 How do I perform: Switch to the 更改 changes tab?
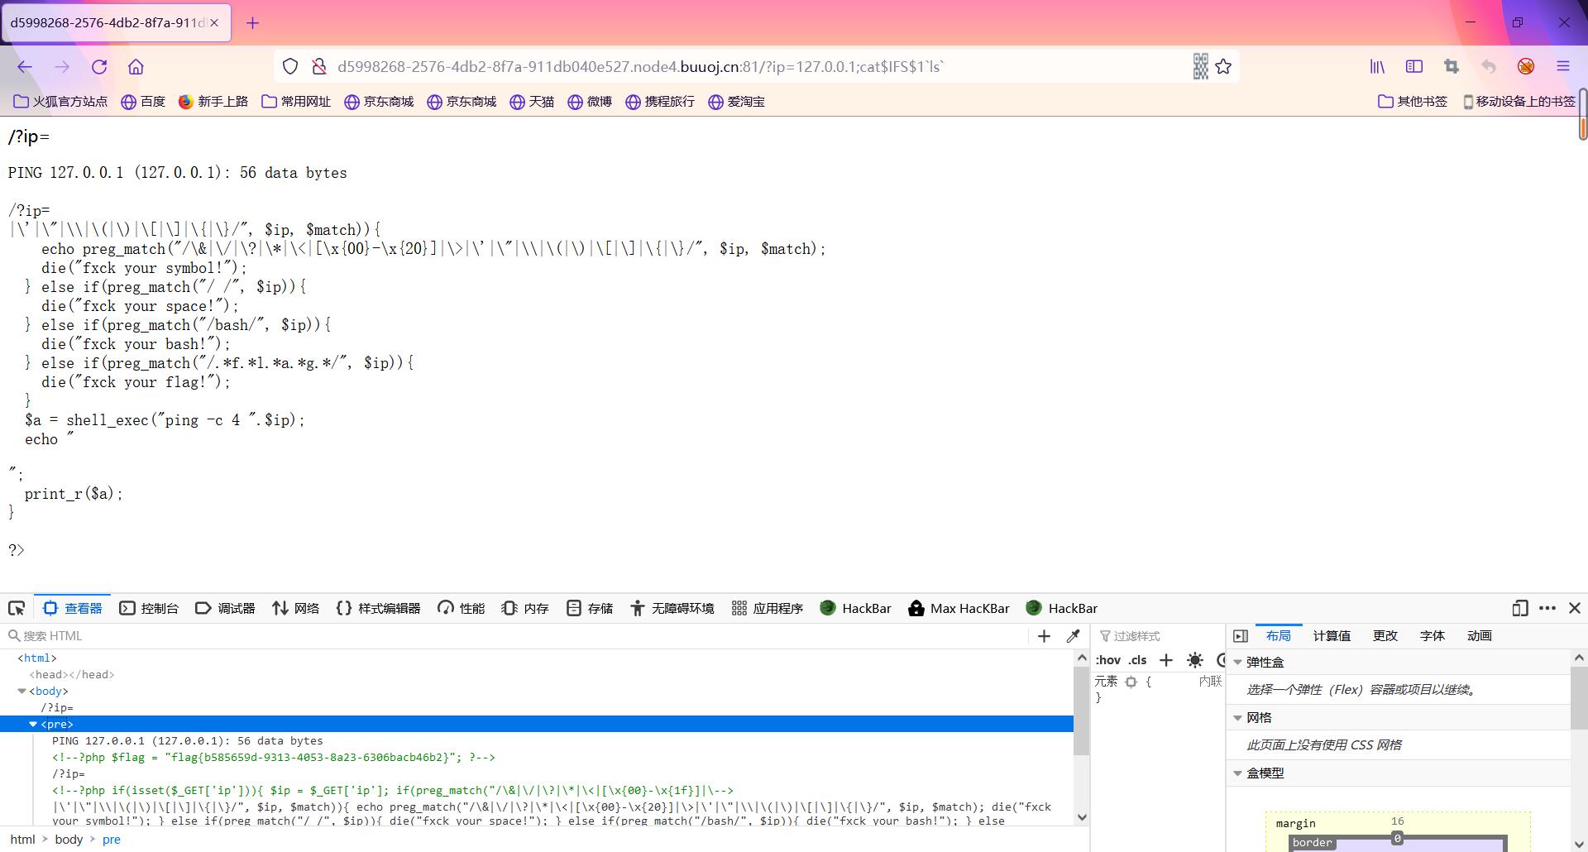tap(1385, 636)
